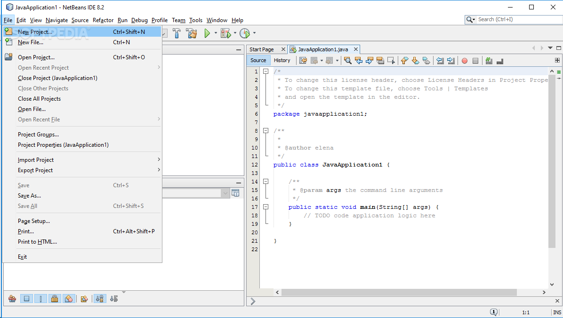Toggle Highlight Search in editor toolbar
563x318 pixels.
click(380, 60)
